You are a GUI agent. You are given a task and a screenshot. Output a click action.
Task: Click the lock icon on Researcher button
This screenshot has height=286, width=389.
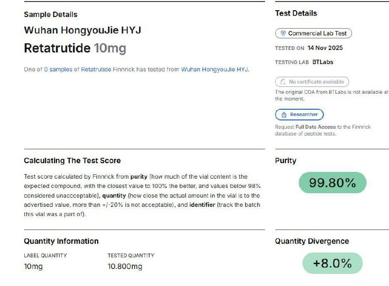coord(283,115)
